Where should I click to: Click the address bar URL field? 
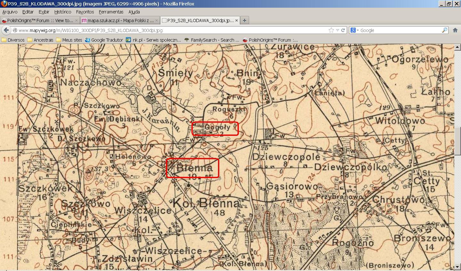click(x=173, y=30)
